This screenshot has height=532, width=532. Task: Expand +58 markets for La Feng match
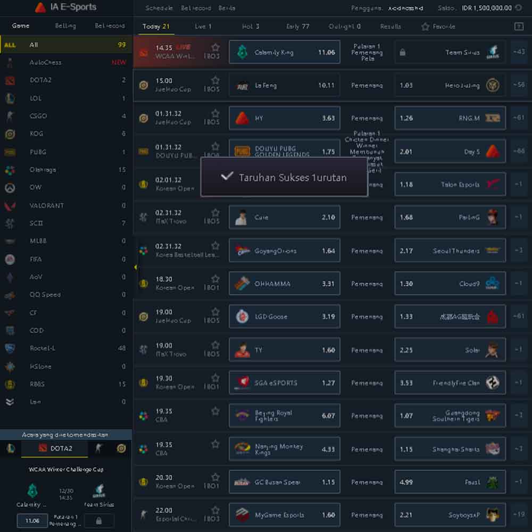[519, 85]
